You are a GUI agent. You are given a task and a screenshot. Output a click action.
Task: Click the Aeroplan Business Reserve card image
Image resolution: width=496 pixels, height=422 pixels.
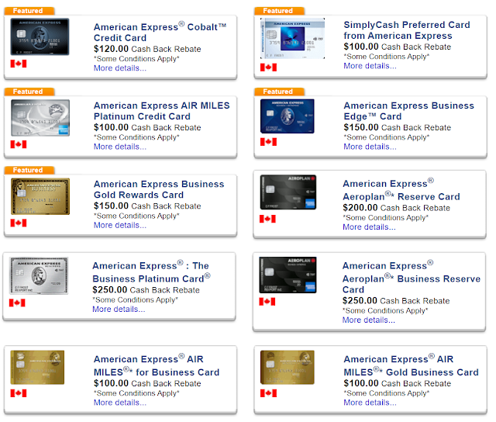(x=288, y=275)
